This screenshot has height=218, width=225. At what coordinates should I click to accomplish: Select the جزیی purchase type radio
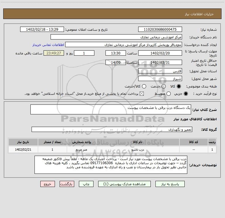(x=186, y=94)
